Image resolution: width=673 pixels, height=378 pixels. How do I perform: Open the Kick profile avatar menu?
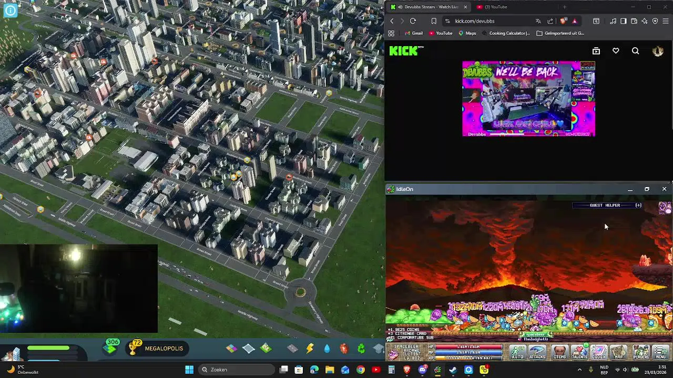tap(658, 51)
